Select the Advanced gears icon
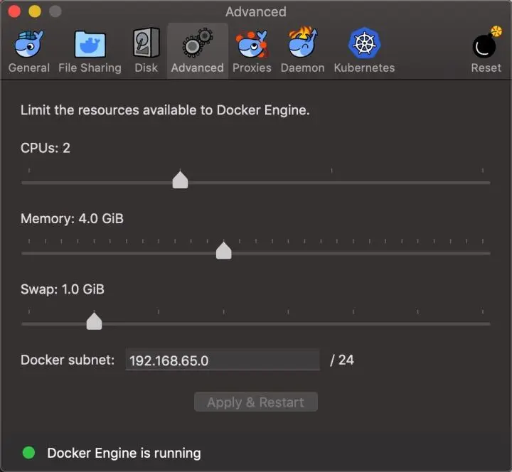Image resolution: width=512 pixels, height=472 pixels. click(x=197, y=44)
